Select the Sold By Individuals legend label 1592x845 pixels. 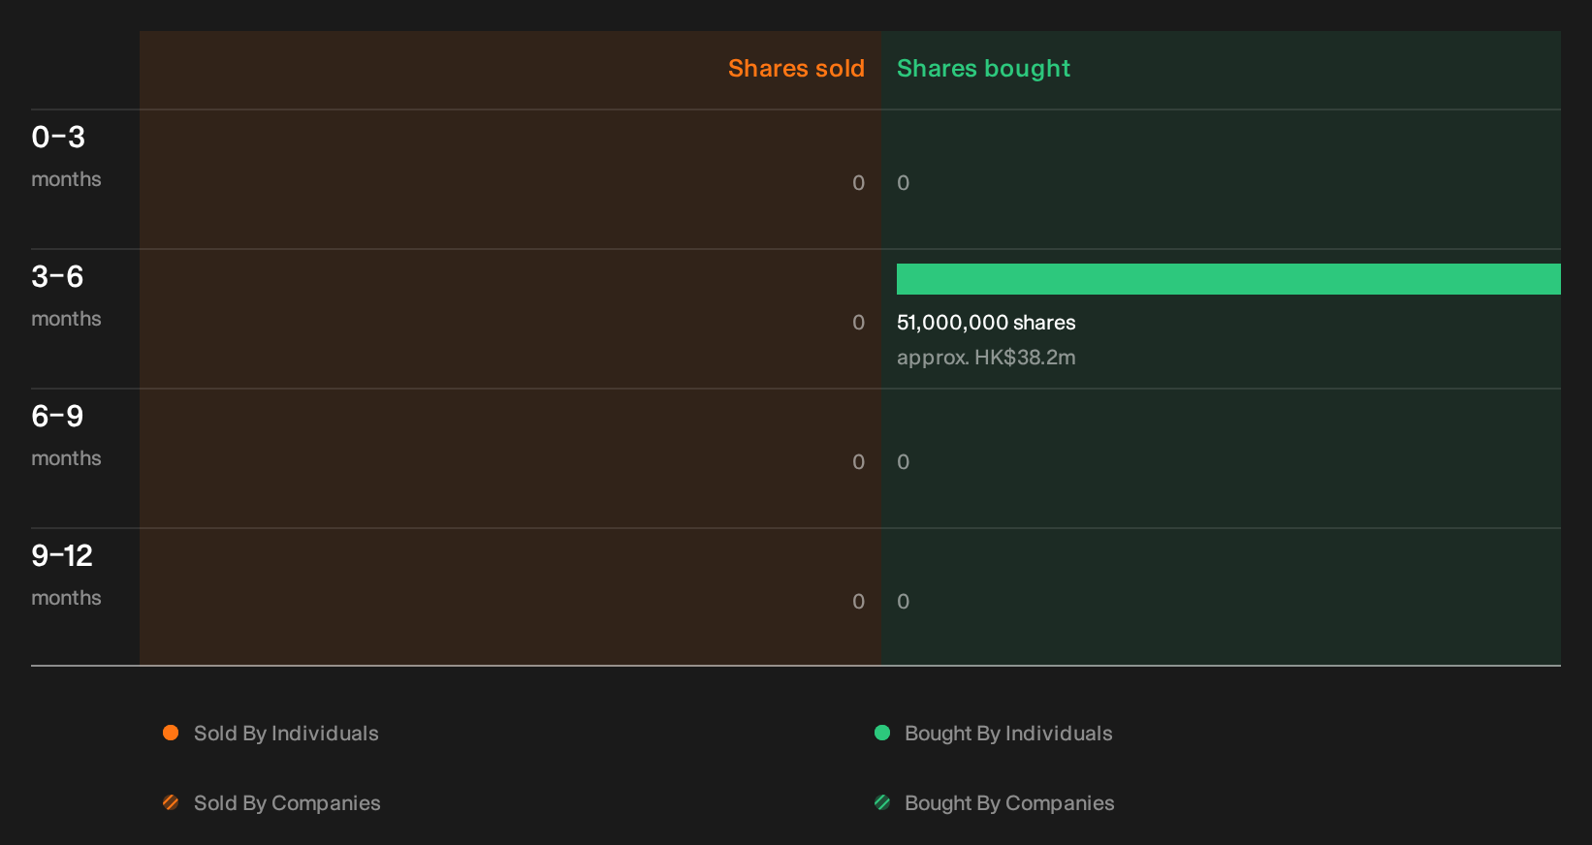[x=286, y=734]
